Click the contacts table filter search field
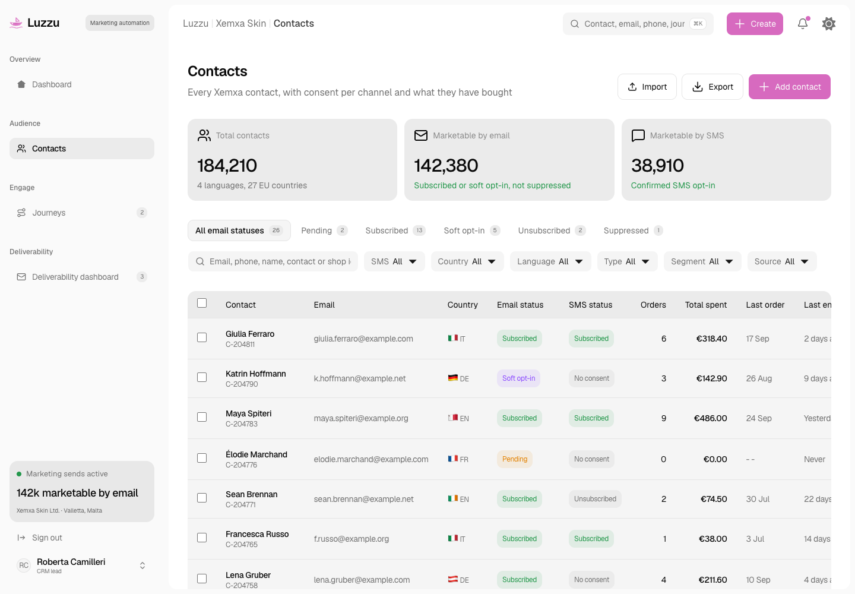The image size is (855, 594). click(x=273, y=261)
